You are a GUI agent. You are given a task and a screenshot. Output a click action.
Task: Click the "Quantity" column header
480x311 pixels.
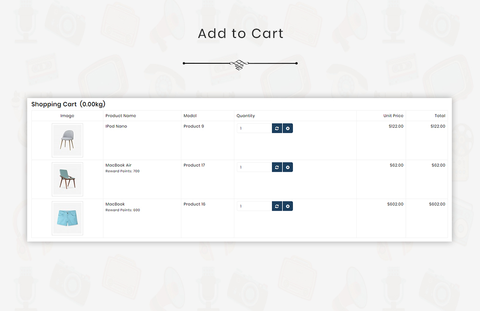[x=246, y=116]
